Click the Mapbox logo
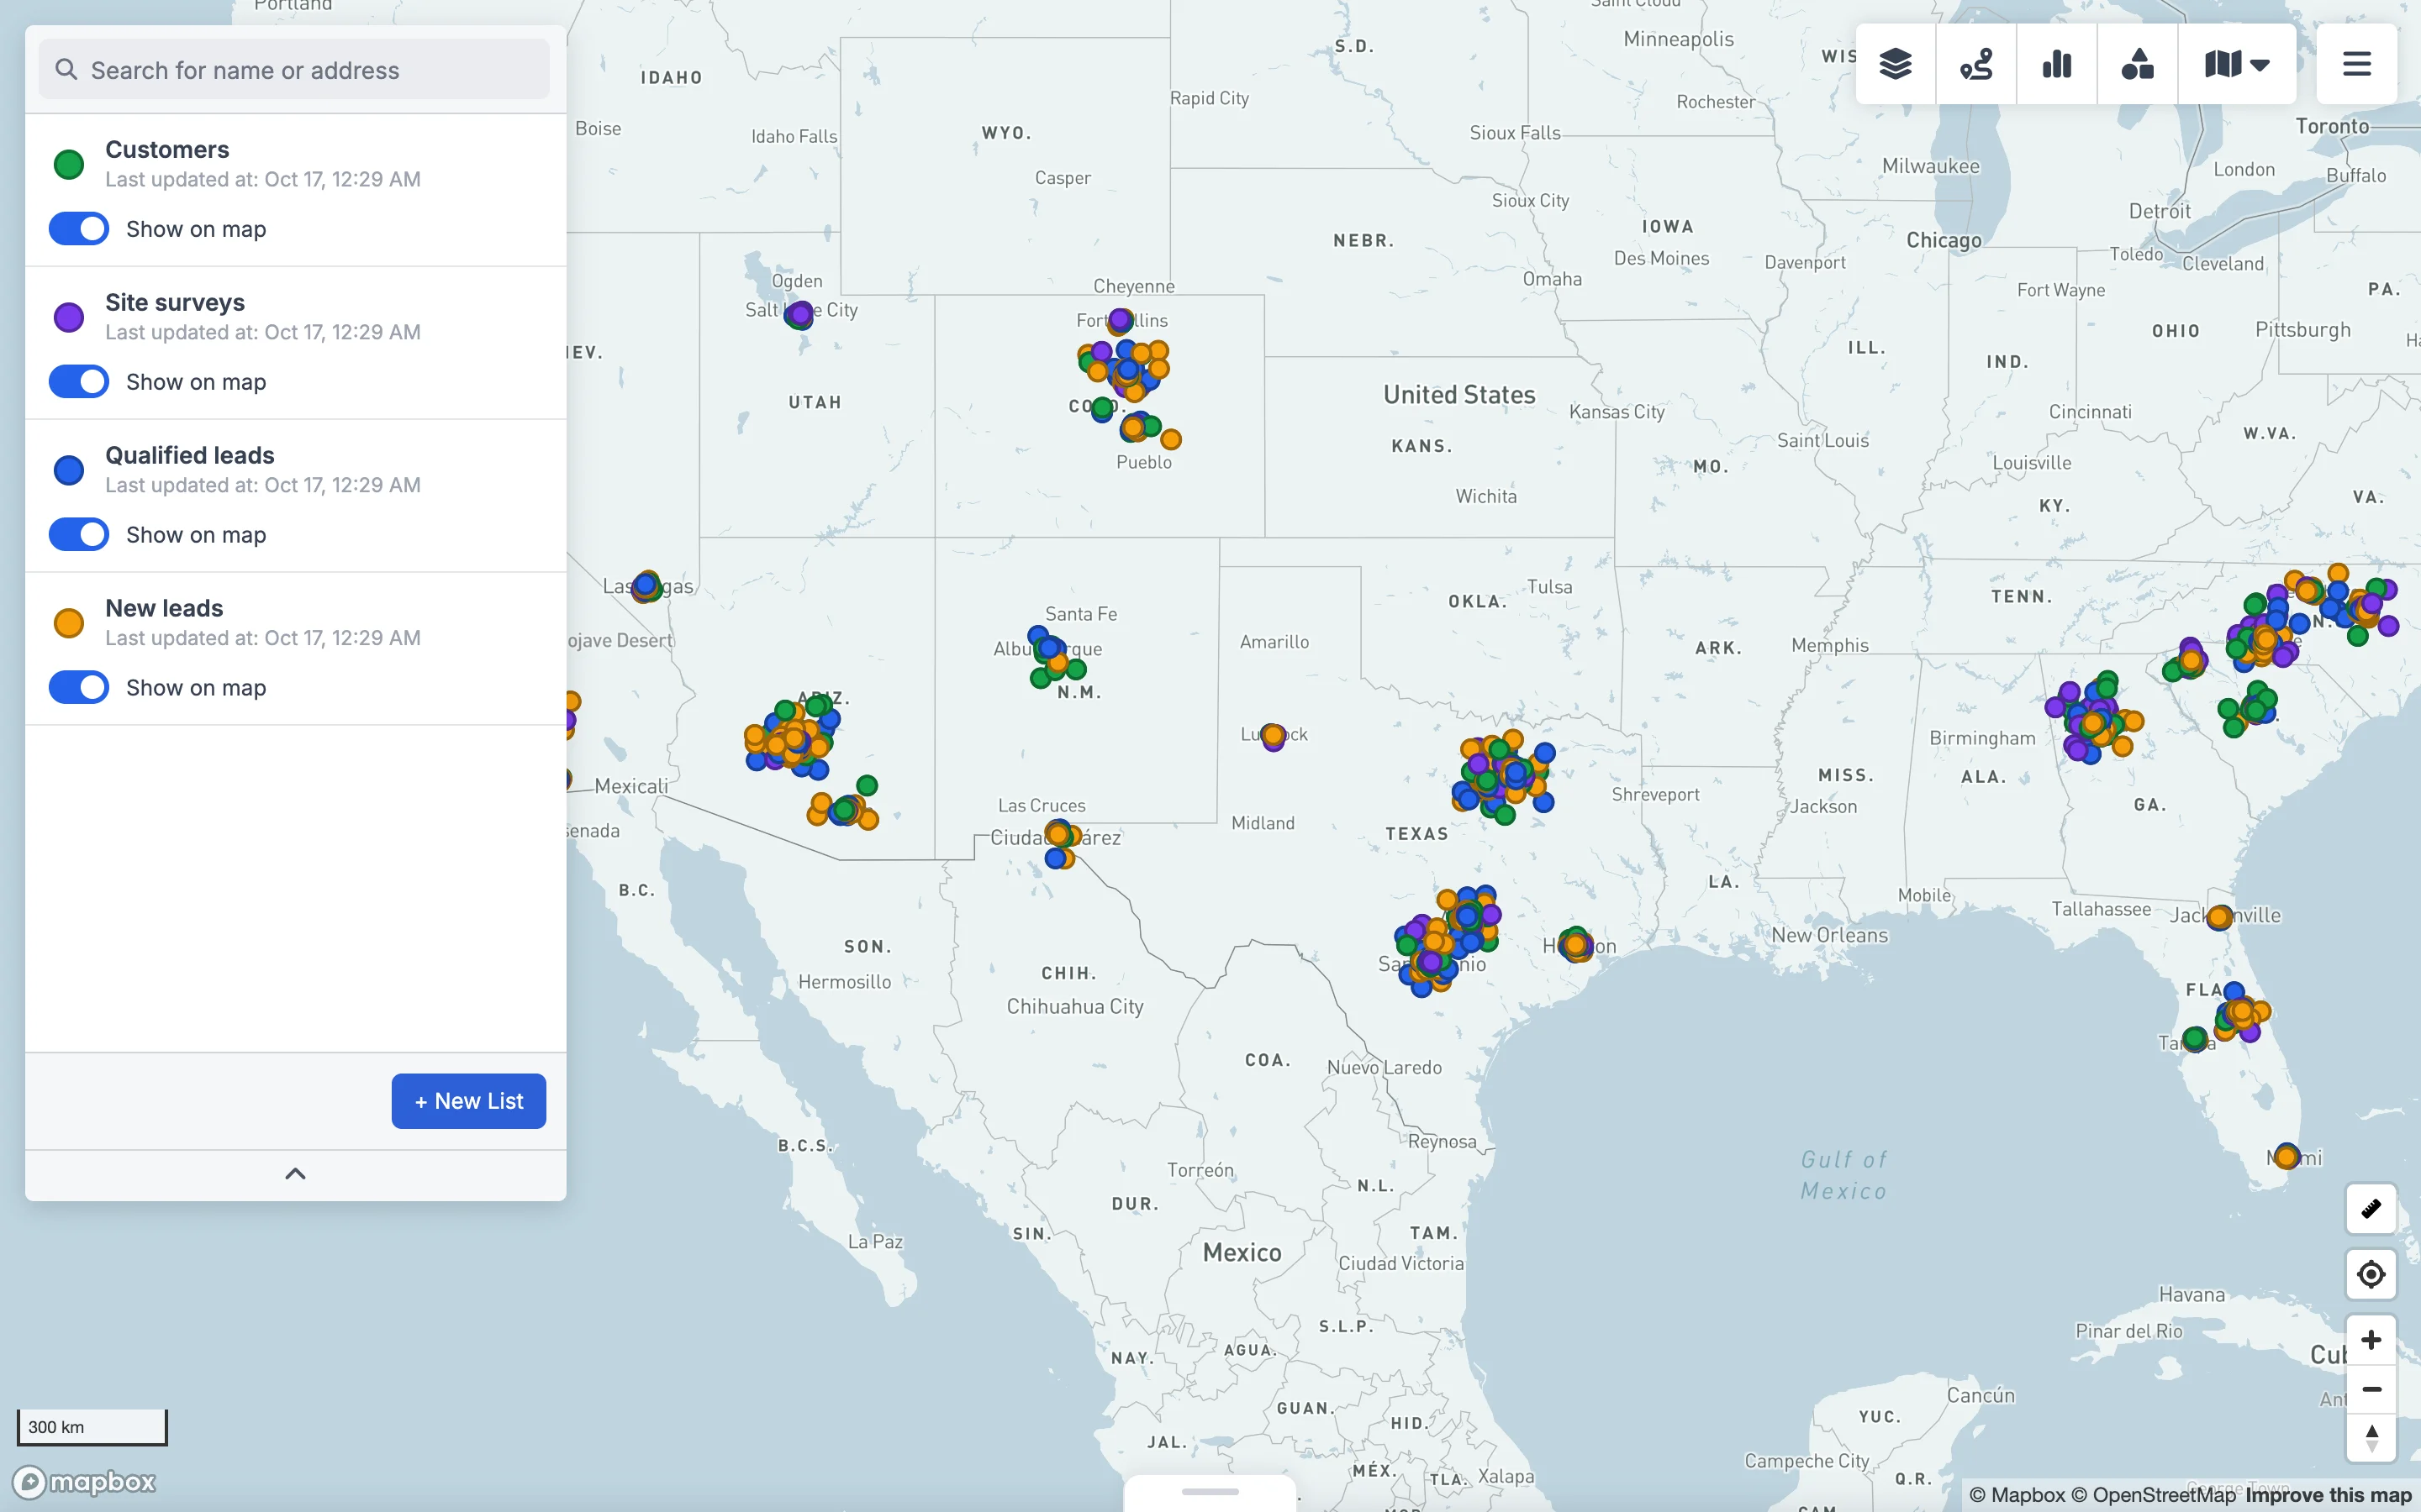 [x=84, y=1481]
